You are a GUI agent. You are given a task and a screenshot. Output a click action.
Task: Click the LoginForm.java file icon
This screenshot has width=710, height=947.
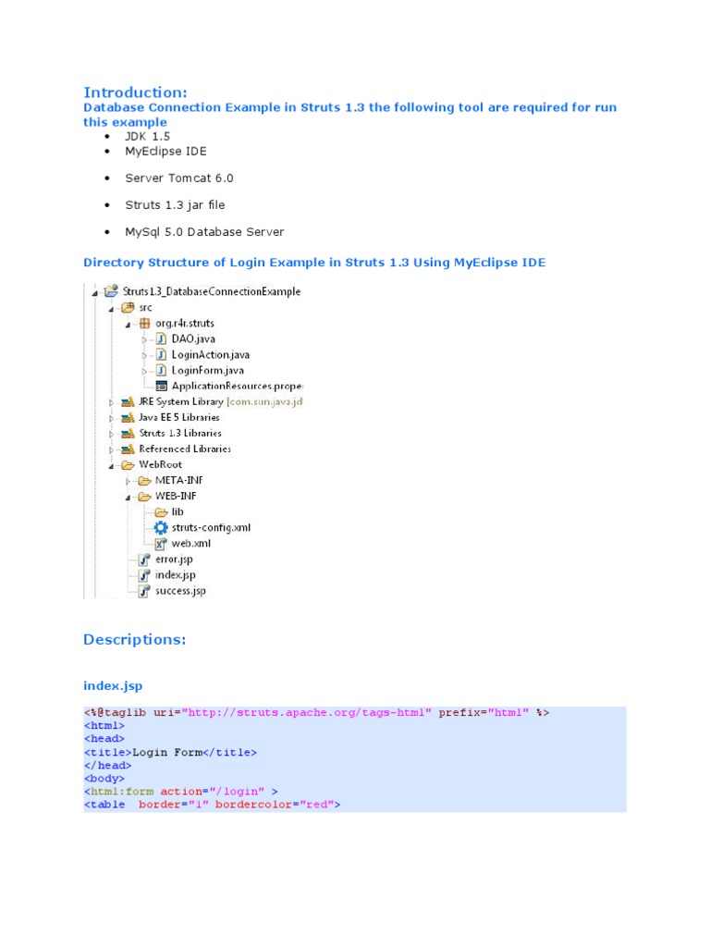pos(161,370)
